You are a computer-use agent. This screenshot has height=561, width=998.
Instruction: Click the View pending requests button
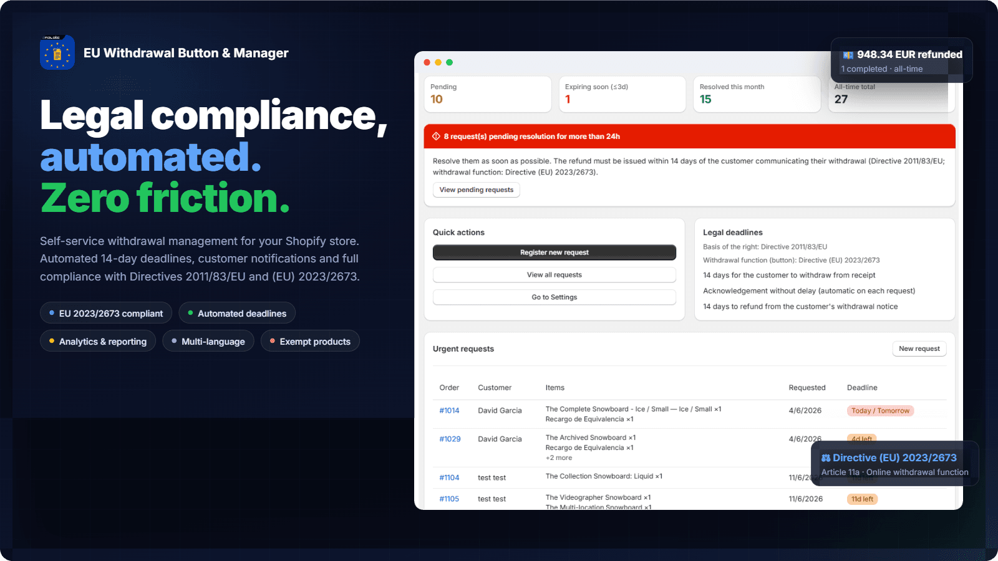click(x=477, y=190)
